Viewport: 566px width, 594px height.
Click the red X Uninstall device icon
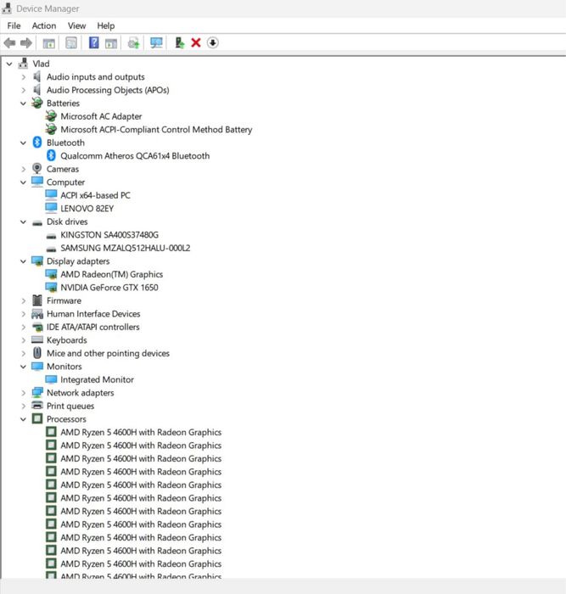(x=196, y=42)
